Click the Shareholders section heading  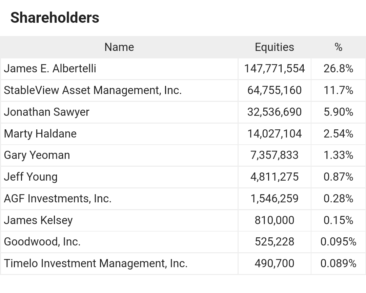(x=55, y=18)
